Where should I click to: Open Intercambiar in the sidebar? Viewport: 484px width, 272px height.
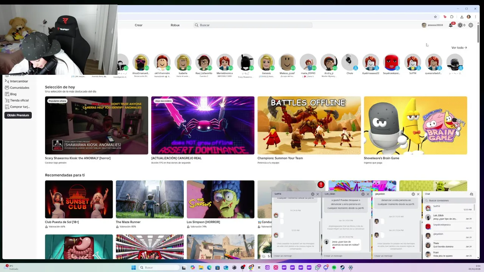pyautogui.click(x=16, y=81)
